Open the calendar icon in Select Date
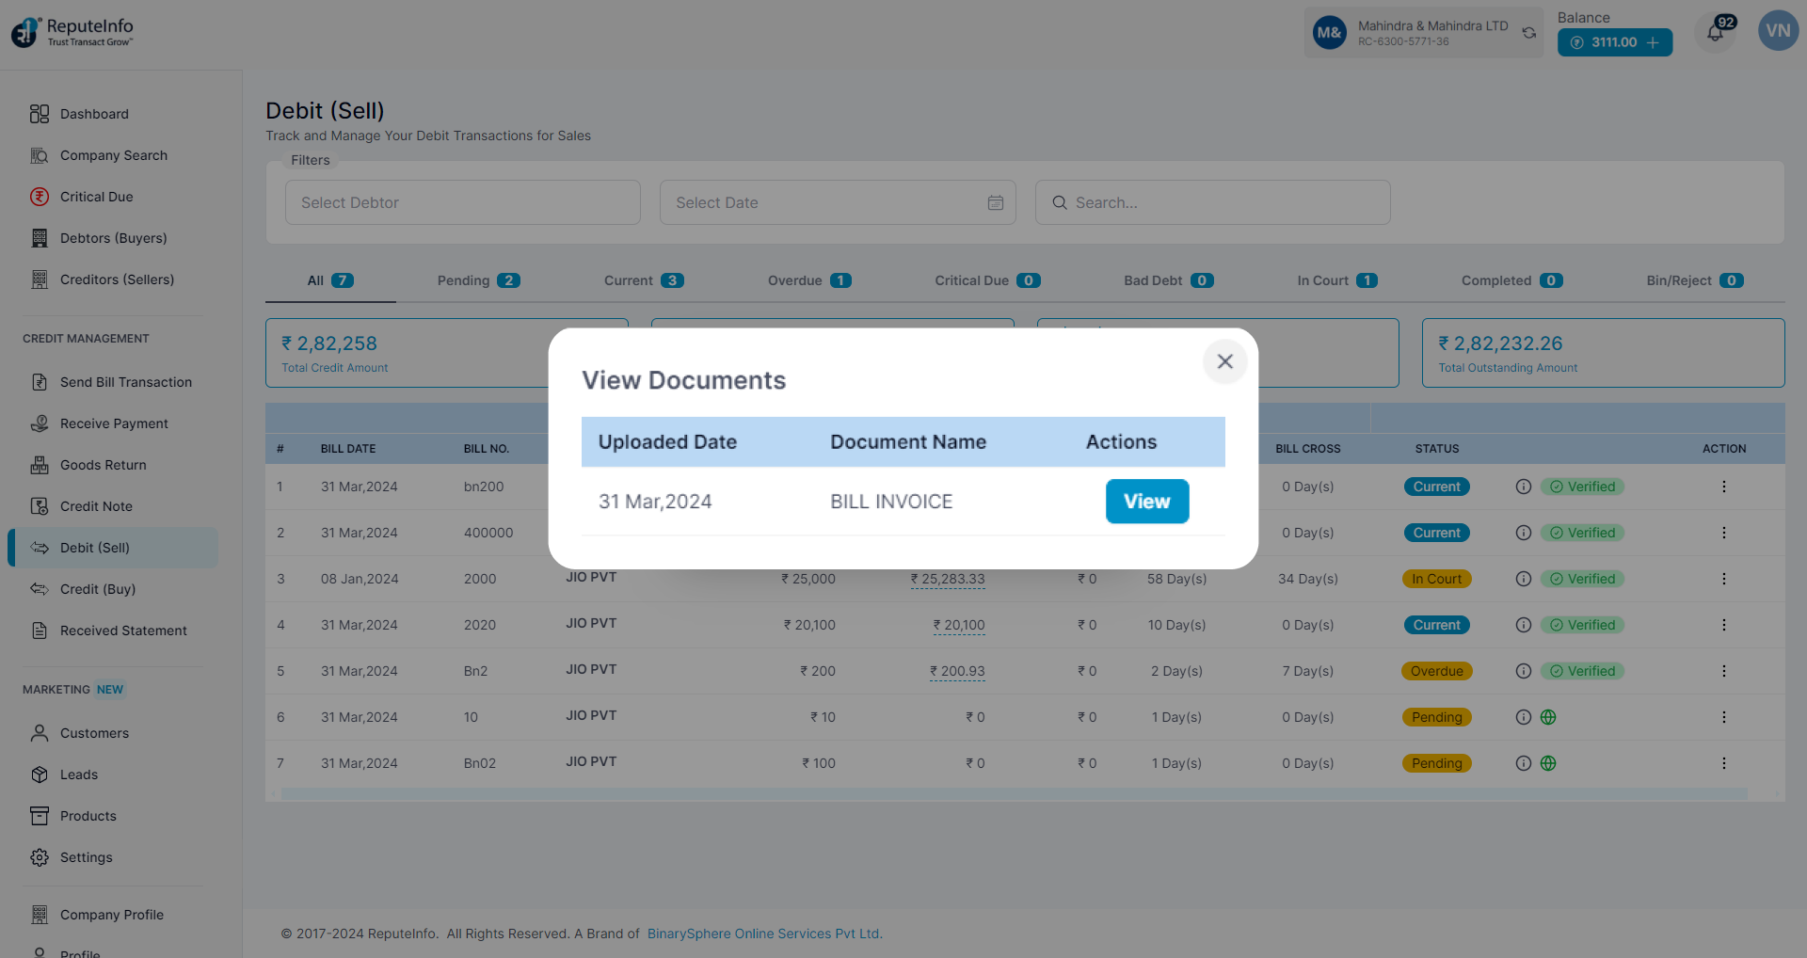 point(995,202)
